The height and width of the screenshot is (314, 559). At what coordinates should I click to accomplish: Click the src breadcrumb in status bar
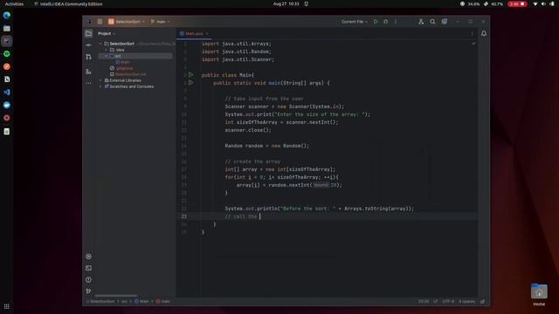(124, 302)
